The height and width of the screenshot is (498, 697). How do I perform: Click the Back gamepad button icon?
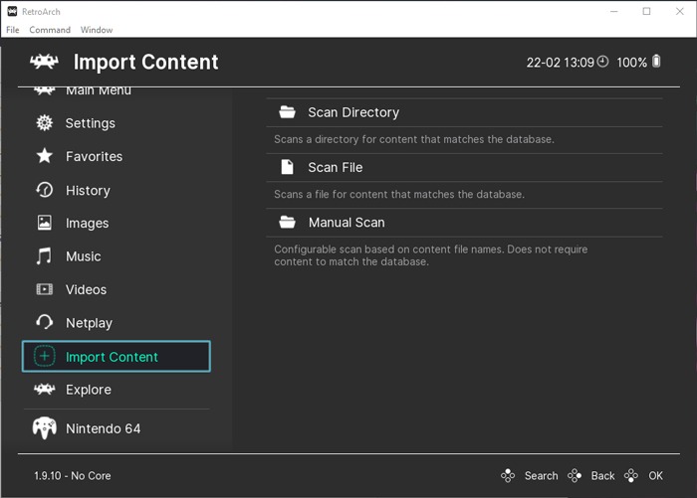point(575,476)
